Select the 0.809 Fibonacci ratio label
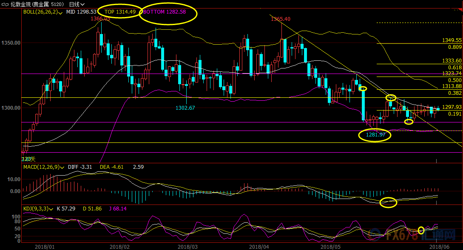Image resolution: width=463 pixels, height=250 pixels. [x=455, y=47]
